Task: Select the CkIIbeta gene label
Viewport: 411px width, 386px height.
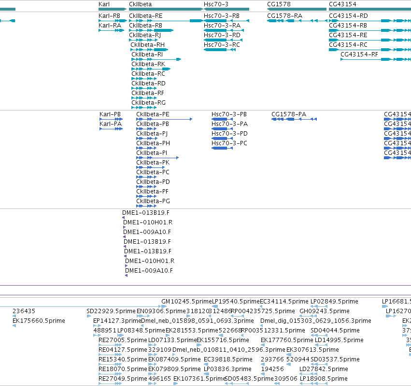Action: pos(140,4)
